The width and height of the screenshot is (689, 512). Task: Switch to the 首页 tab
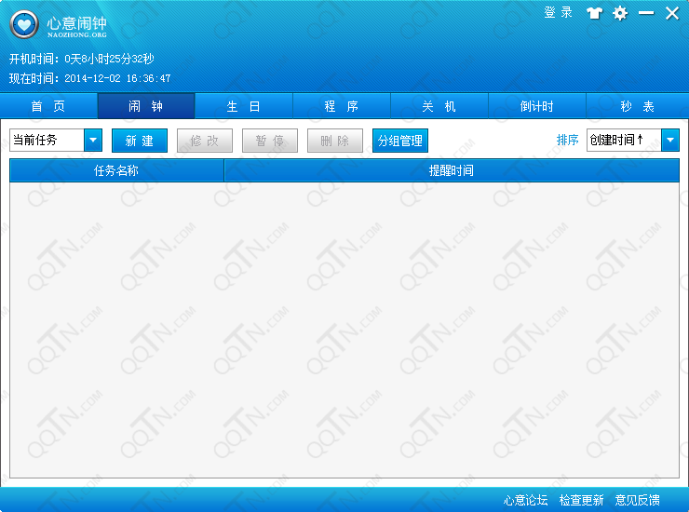pyautogui.click(x=48, y=106)
